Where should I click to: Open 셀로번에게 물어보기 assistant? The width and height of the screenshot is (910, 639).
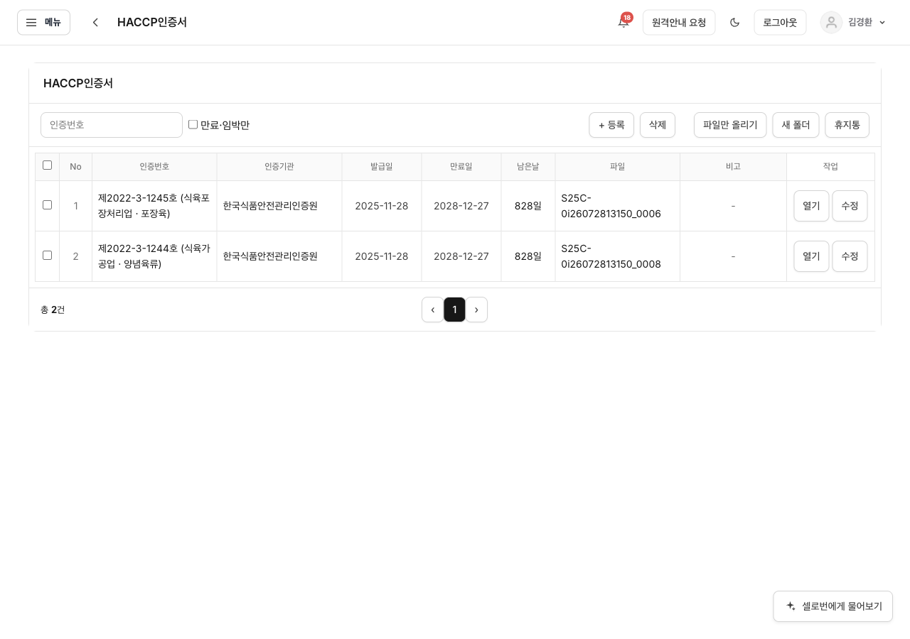point(833,606)
